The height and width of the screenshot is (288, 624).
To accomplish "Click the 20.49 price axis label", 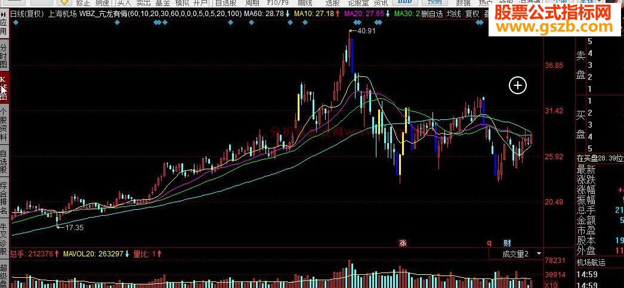I will click(554, 202).
